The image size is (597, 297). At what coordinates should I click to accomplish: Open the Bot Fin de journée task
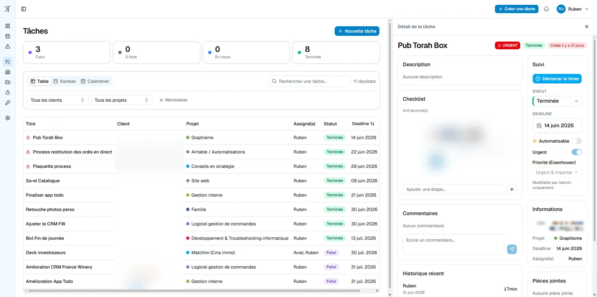[201, 238]
